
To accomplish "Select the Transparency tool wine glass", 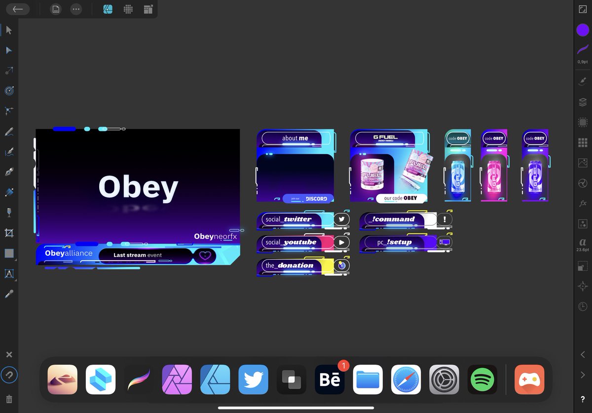I will tap(9, 212).
